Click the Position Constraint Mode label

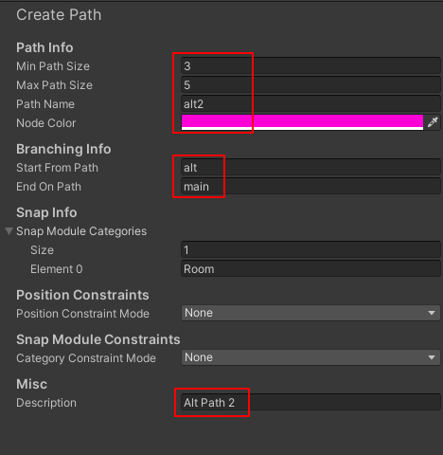(82, 314)
